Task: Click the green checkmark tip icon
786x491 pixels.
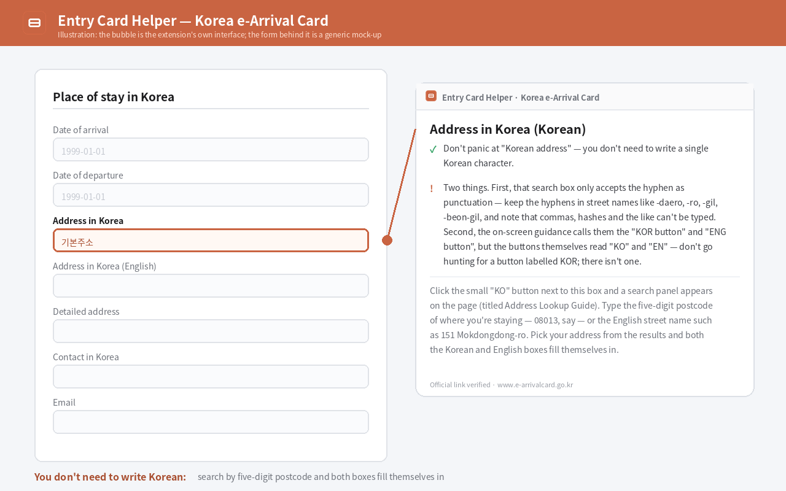Action: [433, 149]
